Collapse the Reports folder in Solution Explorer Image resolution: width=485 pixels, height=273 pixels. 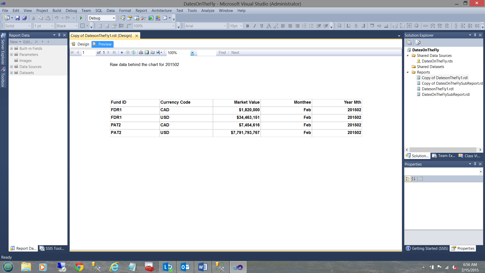pyautogui.click(x=407, y=72)
